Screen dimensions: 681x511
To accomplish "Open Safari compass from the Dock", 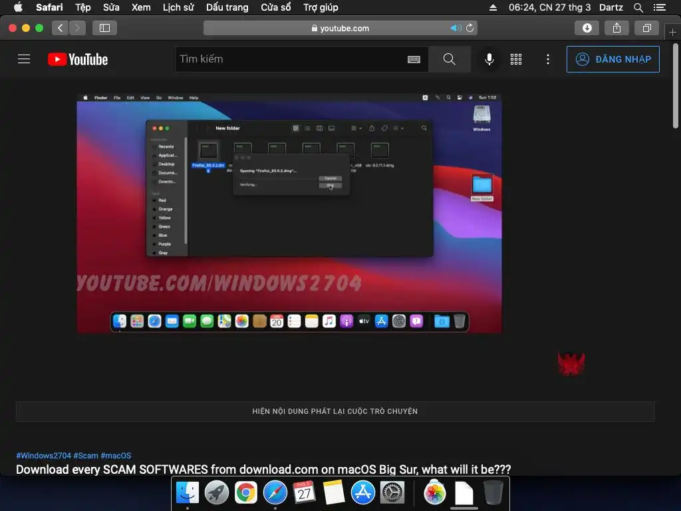I will tap(275, 492).
